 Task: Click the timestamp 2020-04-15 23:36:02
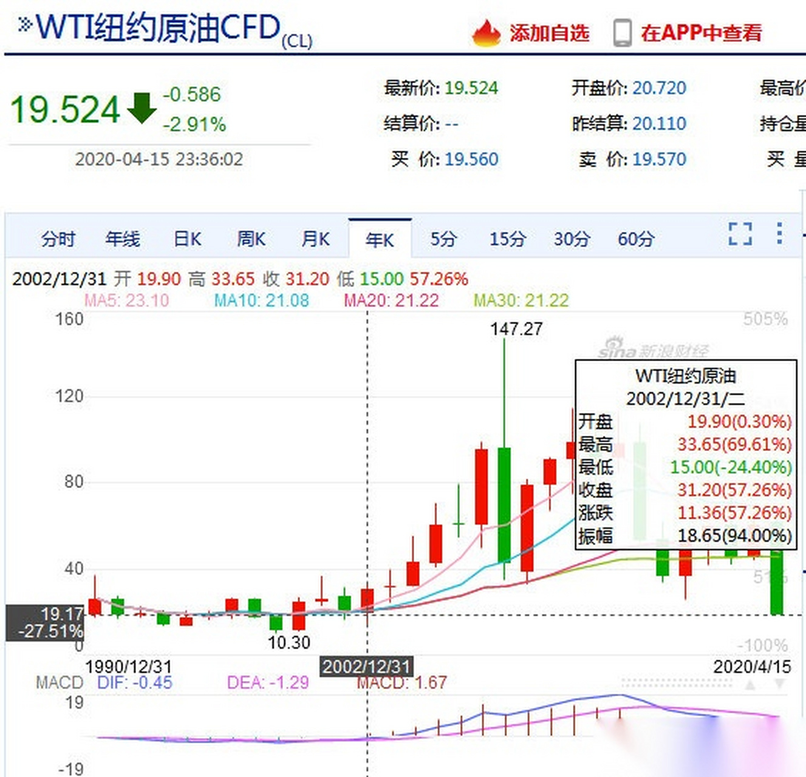point(159,159)
